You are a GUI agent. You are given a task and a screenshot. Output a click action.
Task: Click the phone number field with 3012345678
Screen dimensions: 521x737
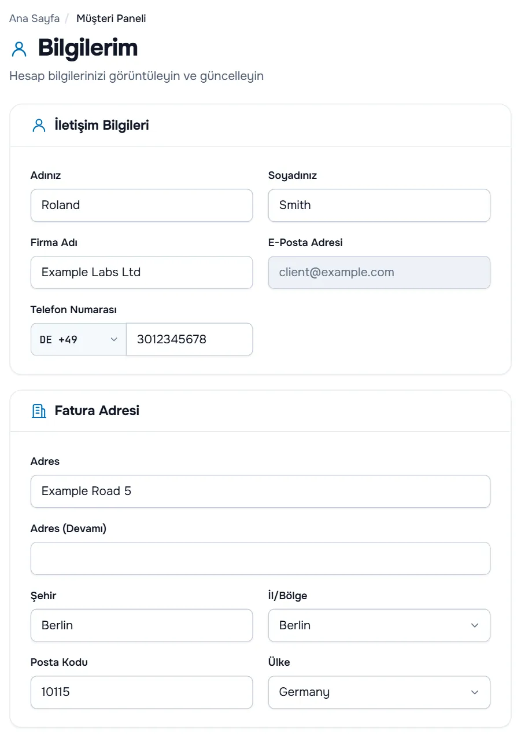[190, 339]
